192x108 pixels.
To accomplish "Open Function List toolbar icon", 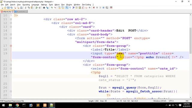I will coord(83,7).
